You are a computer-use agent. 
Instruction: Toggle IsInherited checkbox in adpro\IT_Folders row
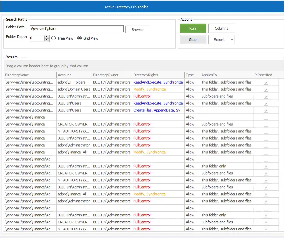tap(266, 82)
